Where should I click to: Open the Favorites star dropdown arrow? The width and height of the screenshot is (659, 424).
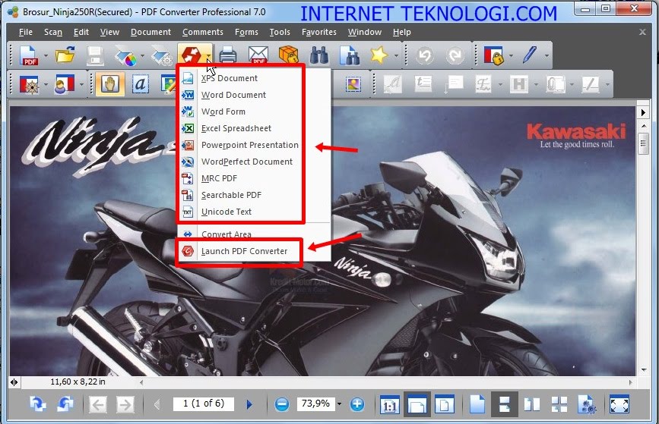pyautogui.click(x=396, y=55)
